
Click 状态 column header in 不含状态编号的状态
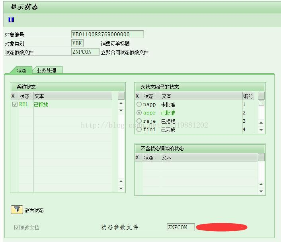[152, 157]
